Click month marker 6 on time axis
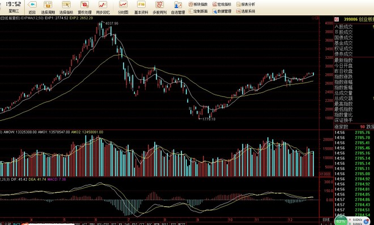The height and width of the screenshot is (225, 374). click(96, 219)
